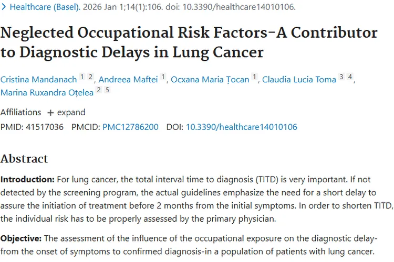Open Claudia Lucia Toma's author link
The width and height of the screenshot is (394, 262).
click(299, 80)
